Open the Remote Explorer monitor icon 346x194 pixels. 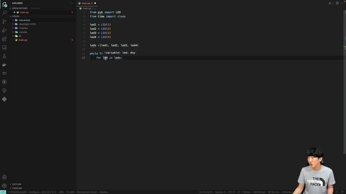[4, 47]
